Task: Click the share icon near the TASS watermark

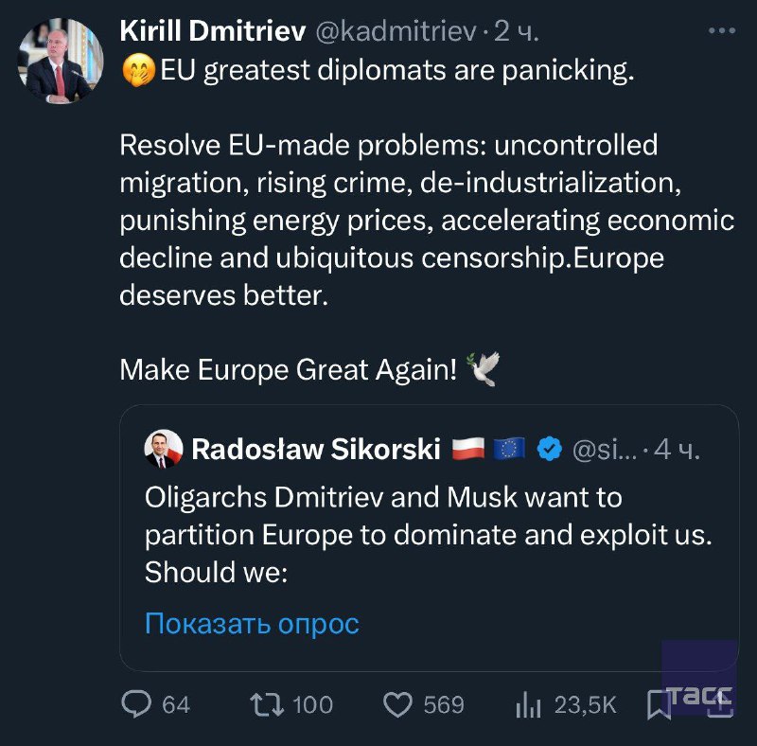Action: click(x=721, y=704)
